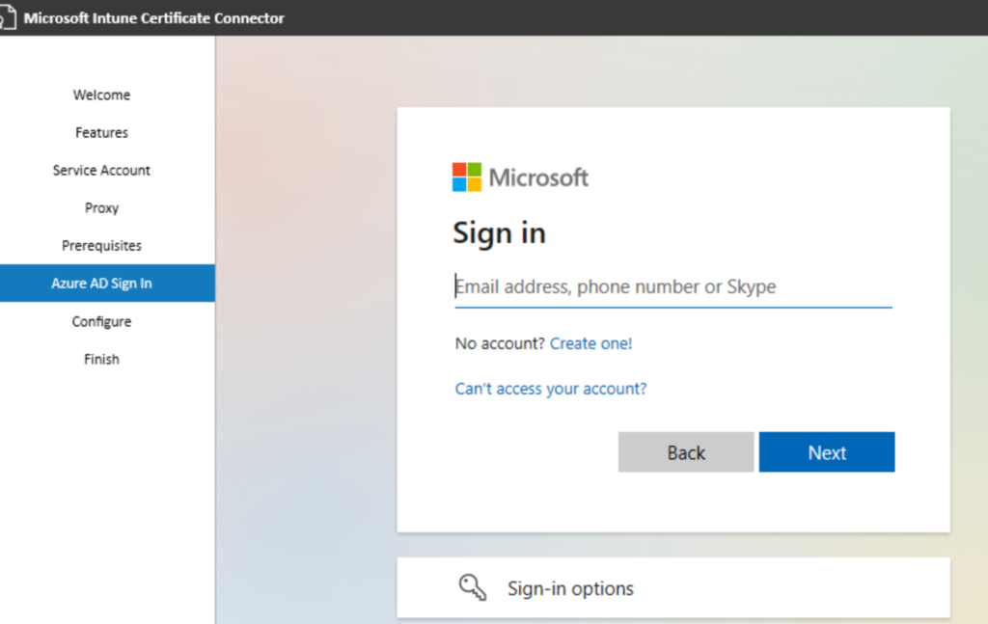988x624 pixels.
Task: Select the Proxy step
Action: tap(101, 207)
